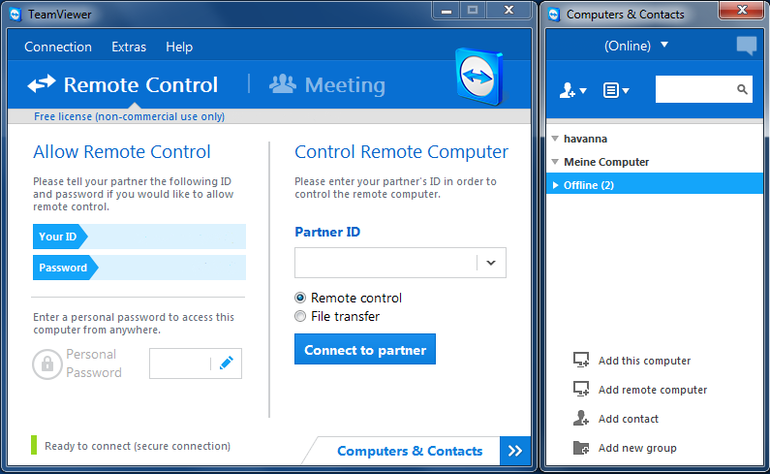Click the Add this computer link
This screenshot has width=770, height=474.
pyautogui.click(x=644, y=361)
